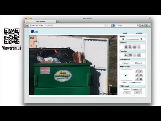Viewport: 161px width, 121px height.
Task: Select the 4x4 grid Division layout
Action: click(x=139, y=47)
